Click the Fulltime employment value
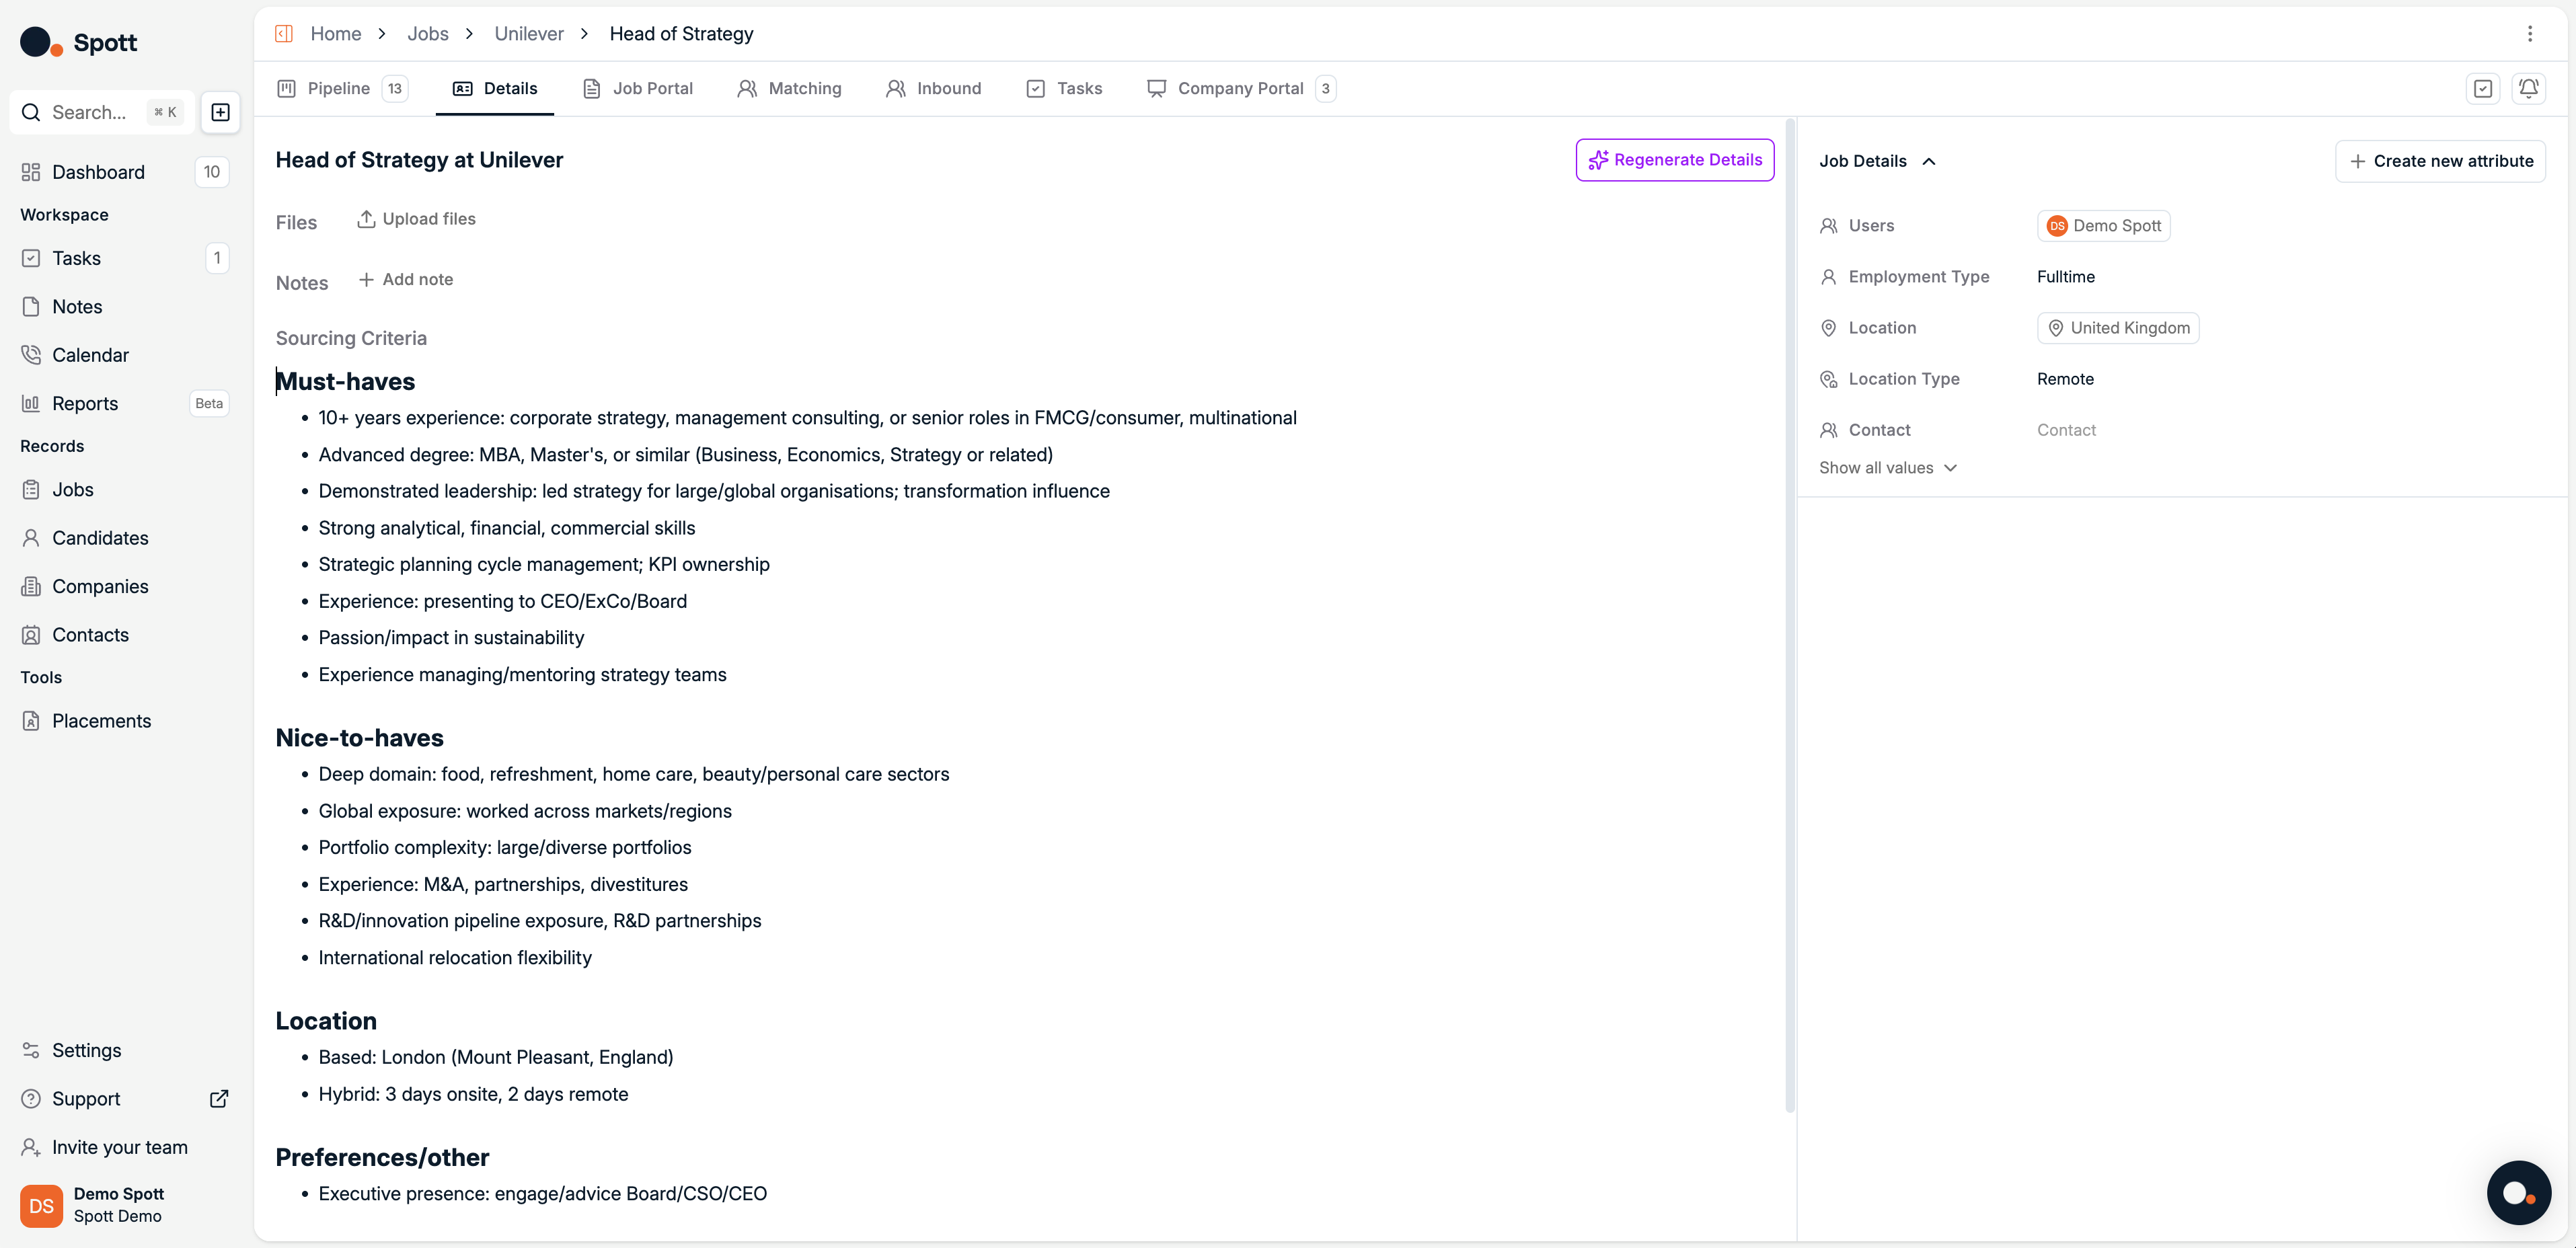The image size is (2576, 1248). click(x=2065, y=277)
